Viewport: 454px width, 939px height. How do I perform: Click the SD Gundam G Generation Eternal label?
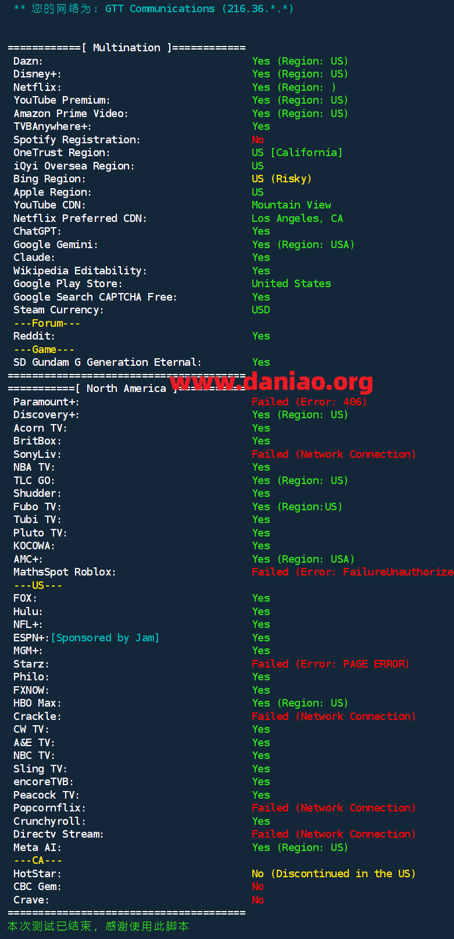click(x=108, y=362)
